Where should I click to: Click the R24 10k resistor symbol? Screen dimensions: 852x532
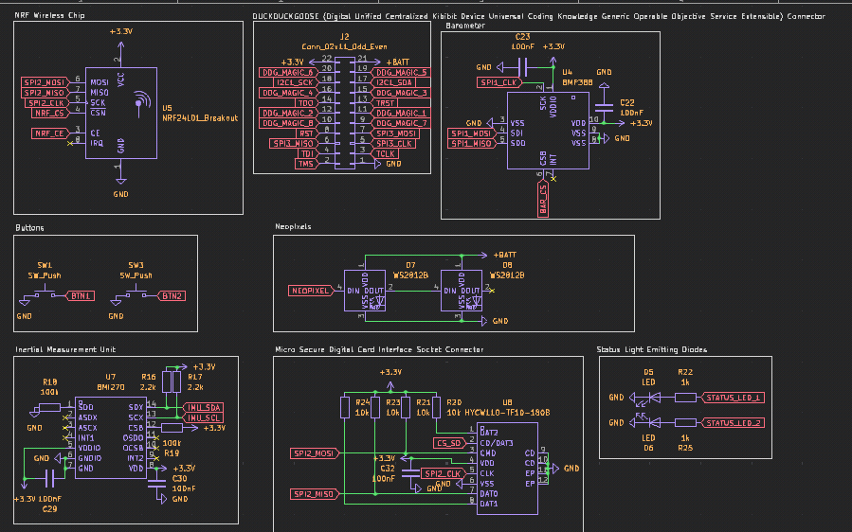coord(346,408)
